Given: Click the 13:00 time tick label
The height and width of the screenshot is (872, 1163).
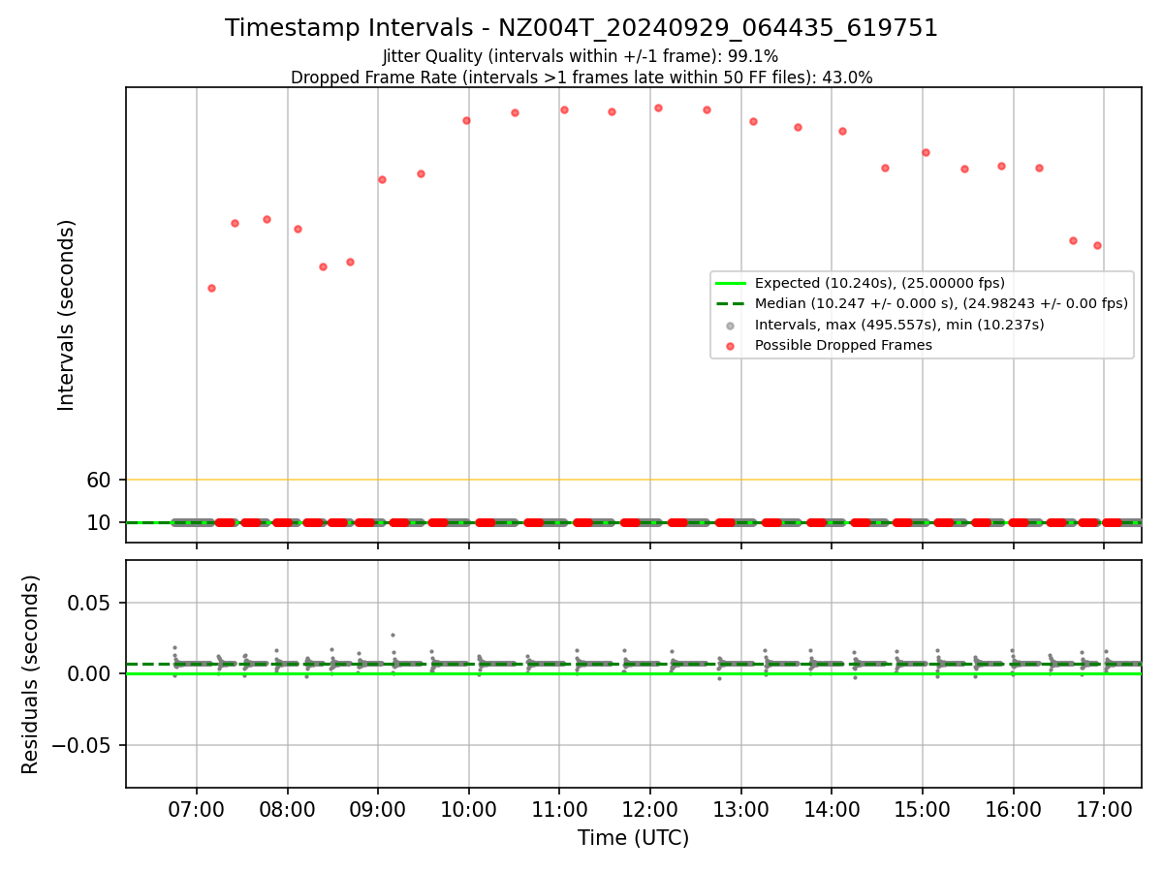Looking at the screenshot, I should tap(741, 809).
